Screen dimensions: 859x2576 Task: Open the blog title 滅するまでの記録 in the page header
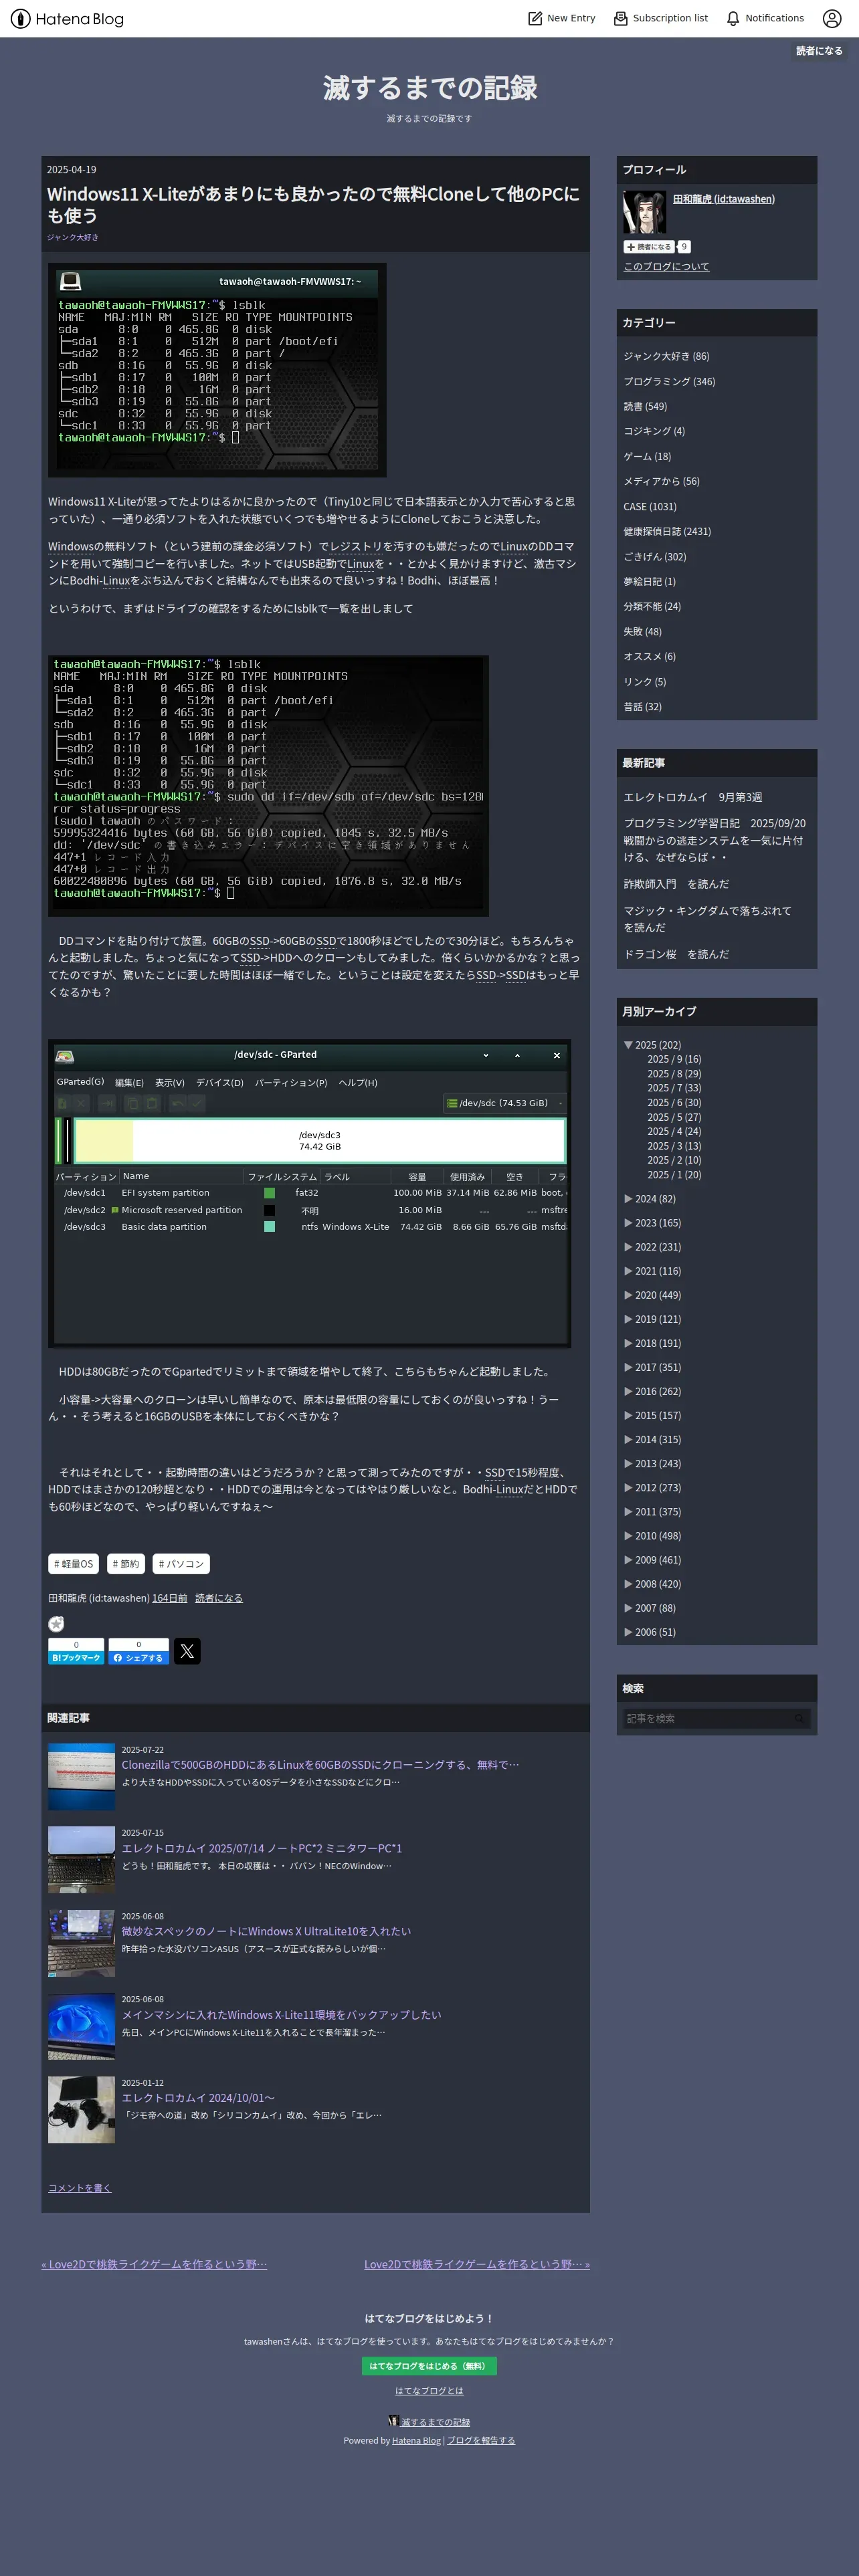pos(430,88)
